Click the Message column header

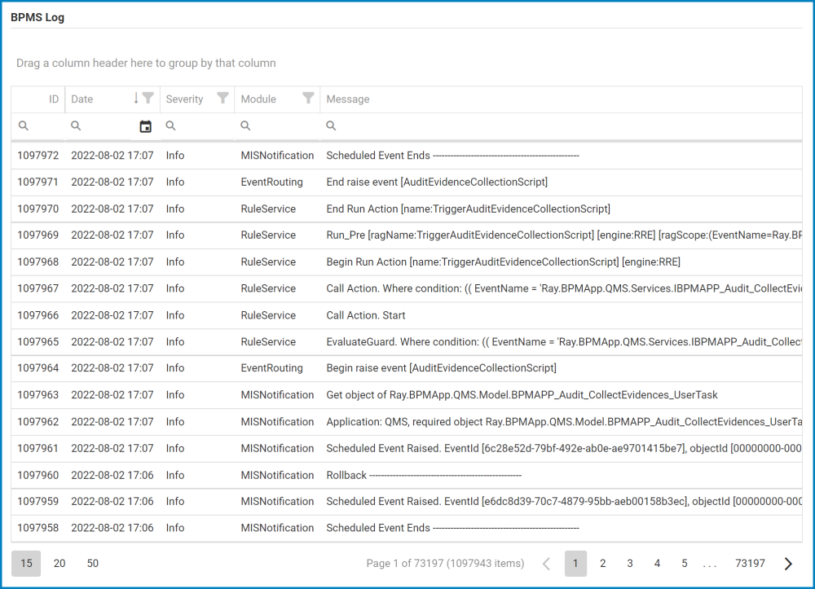point(348,99)
